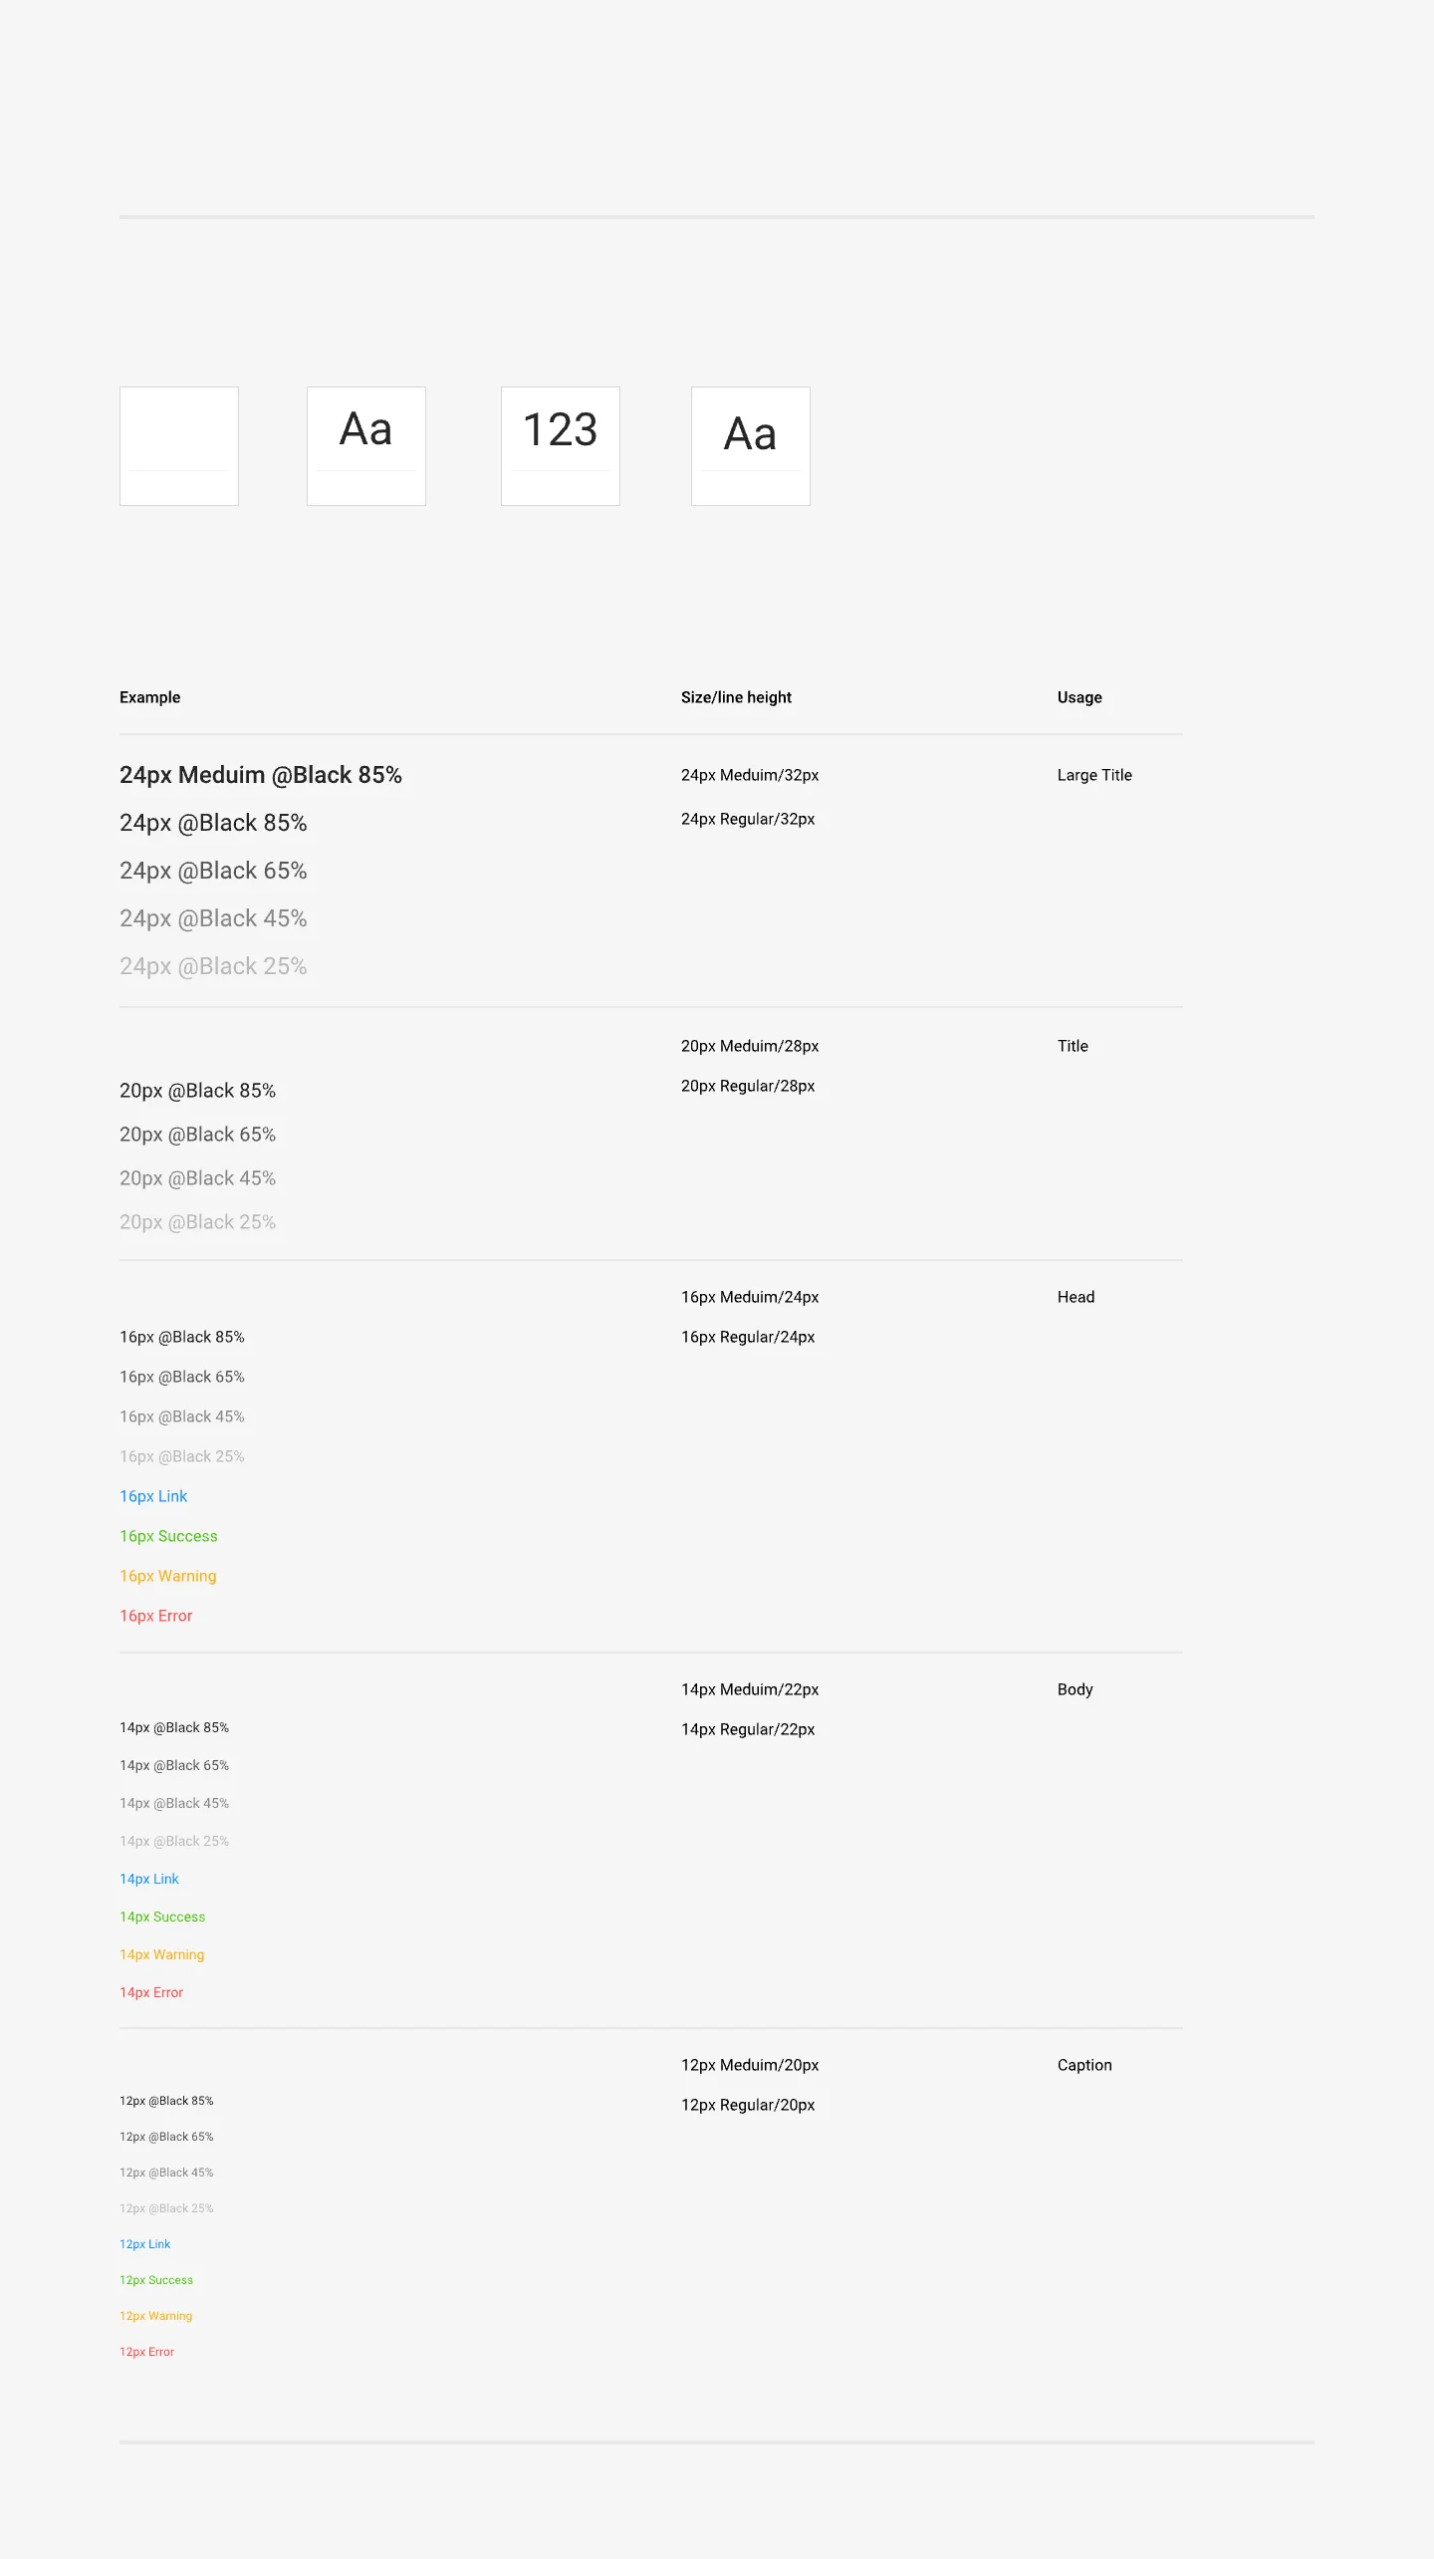Select the first Aa font card
The image size is (1434, 2559).
coord(366,446)
